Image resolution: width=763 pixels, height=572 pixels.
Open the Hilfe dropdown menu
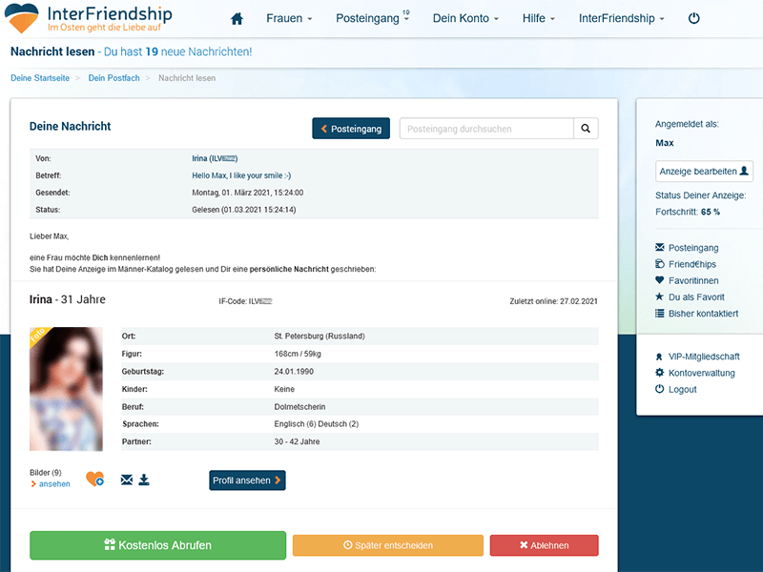(540, 19)
